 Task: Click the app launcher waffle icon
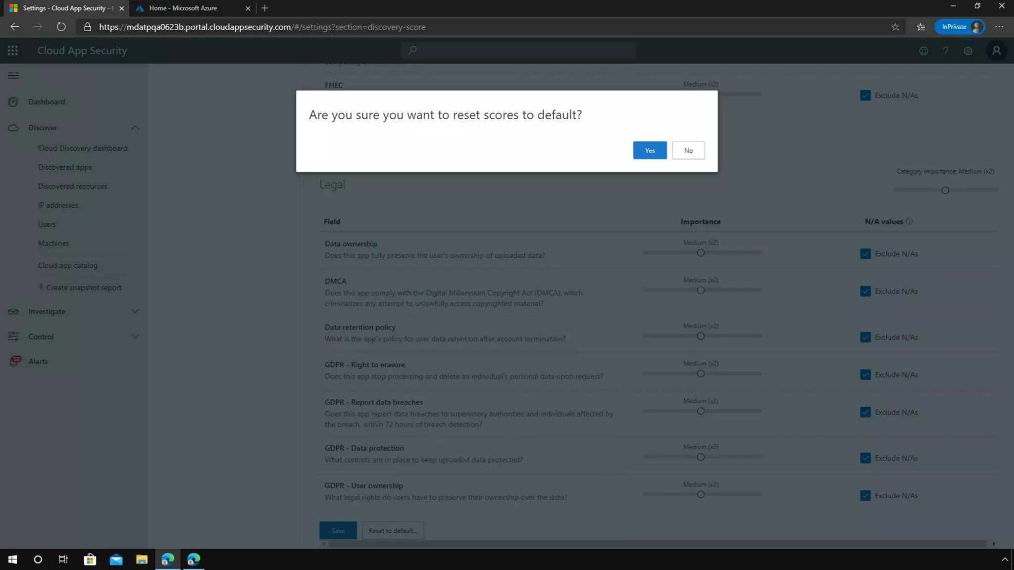coord(13,50)
